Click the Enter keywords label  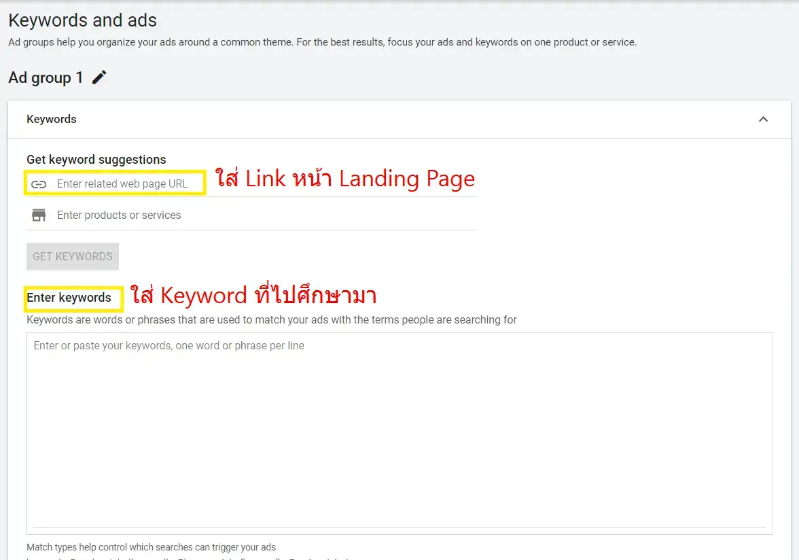[68, 298]
